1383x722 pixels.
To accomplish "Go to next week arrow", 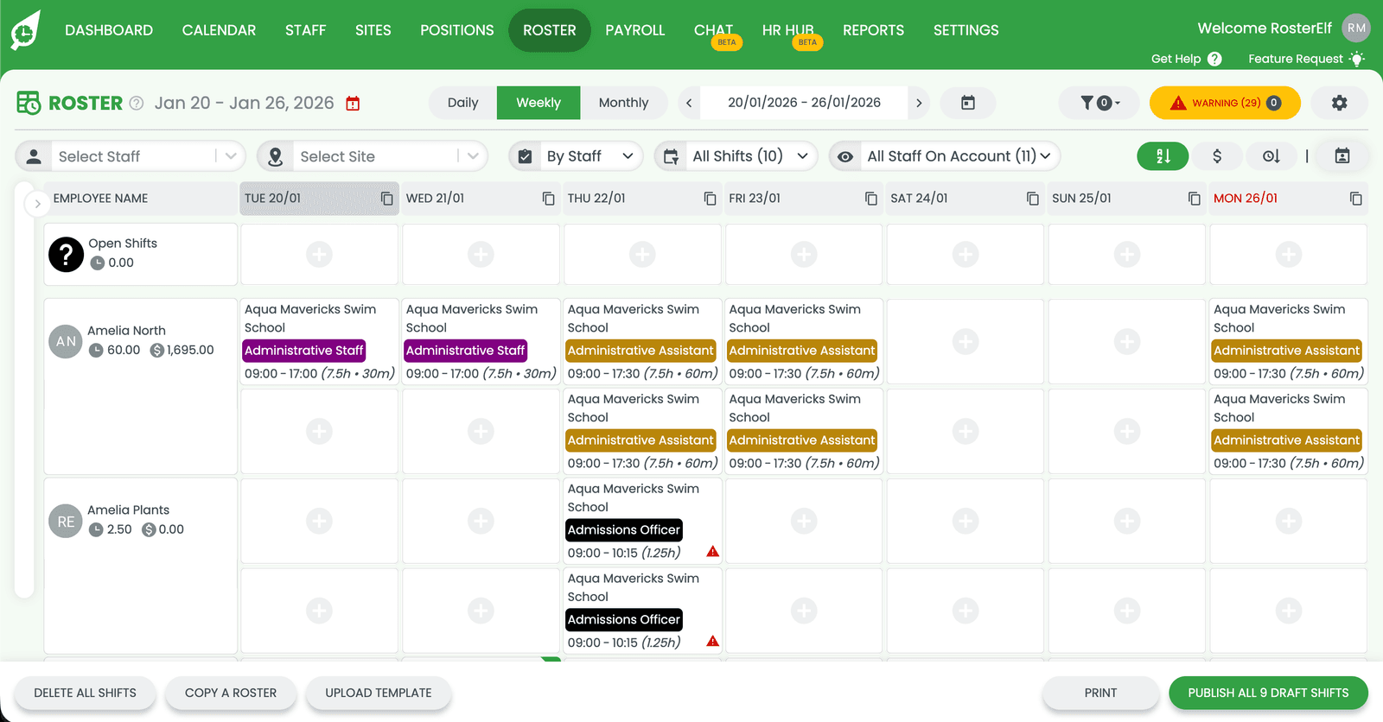I will [x=919, y=103].
